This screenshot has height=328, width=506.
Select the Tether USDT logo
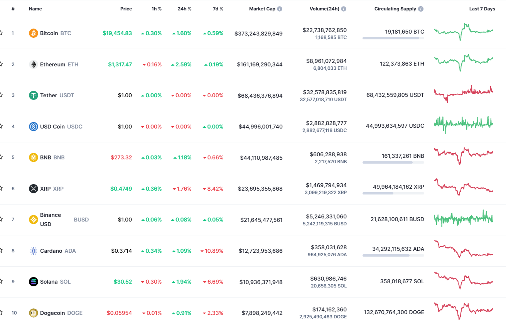click(34, 95)
